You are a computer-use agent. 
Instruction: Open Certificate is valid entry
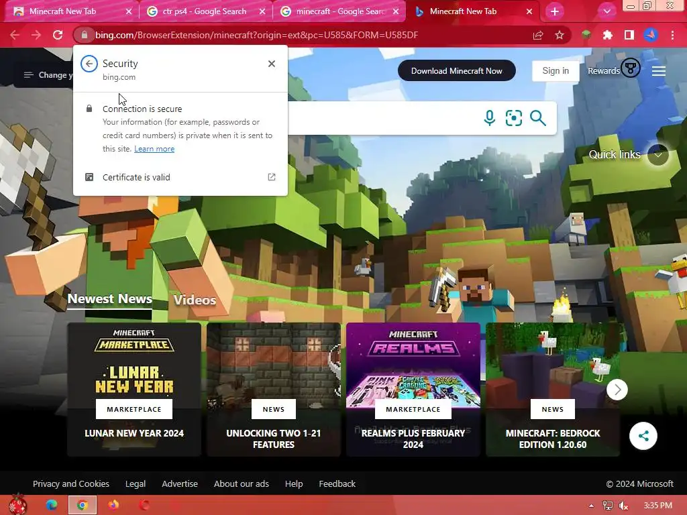click(180, 177)
